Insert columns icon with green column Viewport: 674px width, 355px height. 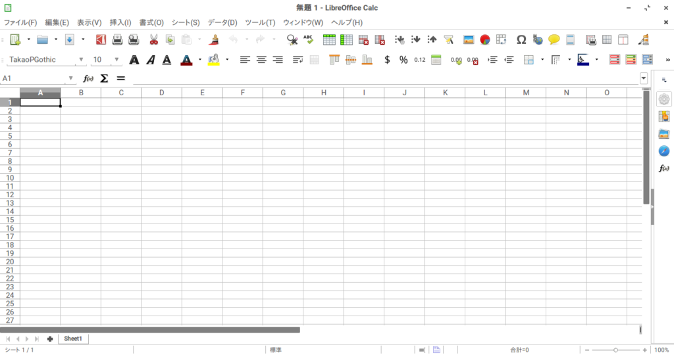(346, 40)
